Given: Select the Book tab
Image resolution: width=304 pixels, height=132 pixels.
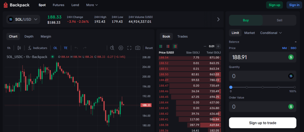Looking at the screenshot, I should coord(166,37).
